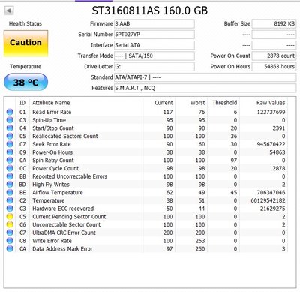Click the status icon for Power Cycle Count
Image resolution: width=300 pixels, height=292 pixels.
[x=10, y=168]
